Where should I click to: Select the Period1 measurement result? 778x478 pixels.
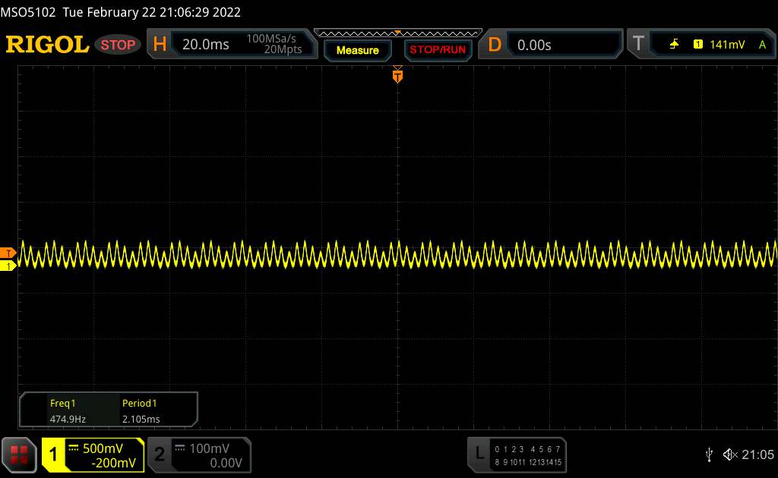point(141,411)
